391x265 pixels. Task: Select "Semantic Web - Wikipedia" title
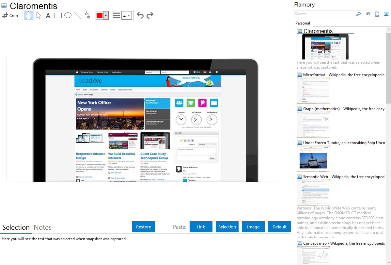pos(344,176)
